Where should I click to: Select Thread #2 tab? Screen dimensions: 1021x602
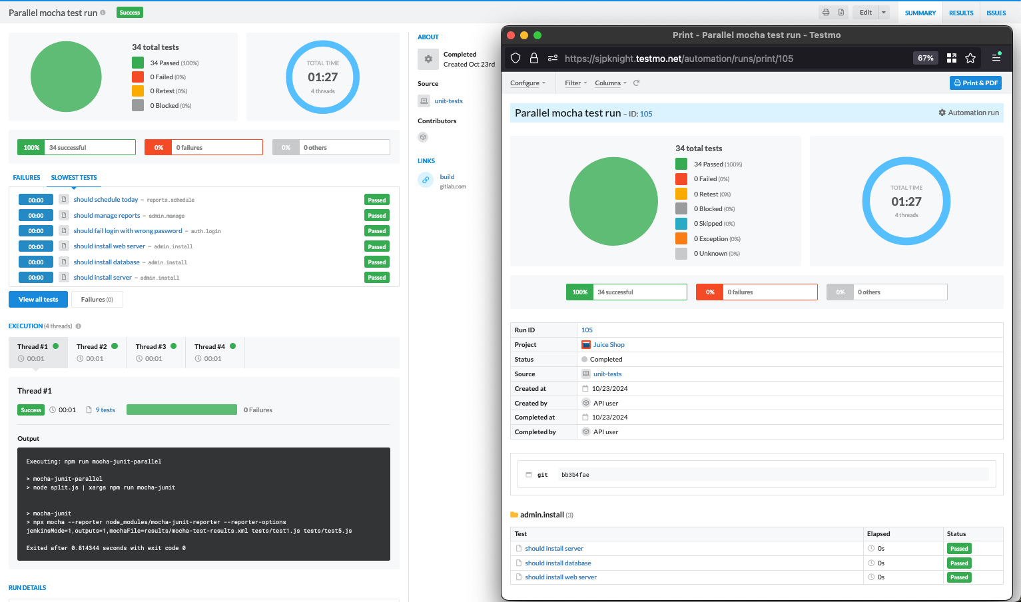[97, 352]
